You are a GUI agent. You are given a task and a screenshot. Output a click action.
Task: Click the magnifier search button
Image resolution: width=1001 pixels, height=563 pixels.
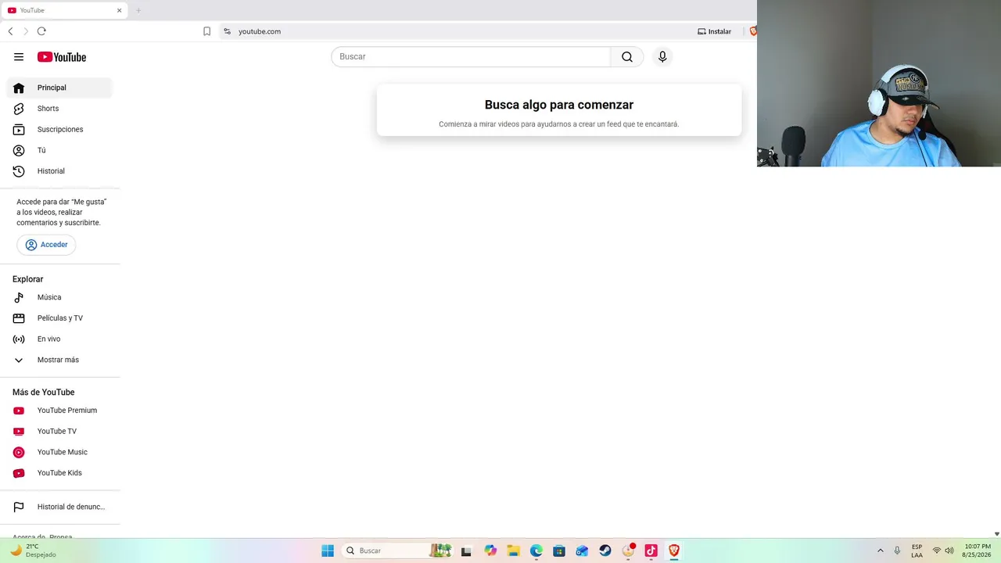tap(627, 57)
